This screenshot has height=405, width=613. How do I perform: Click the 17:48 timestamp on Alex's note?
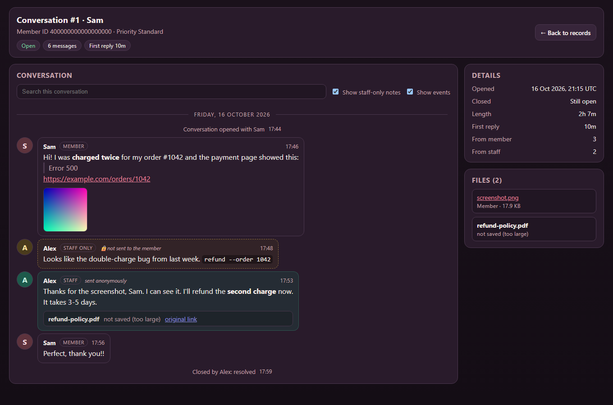tap(266, 248)
